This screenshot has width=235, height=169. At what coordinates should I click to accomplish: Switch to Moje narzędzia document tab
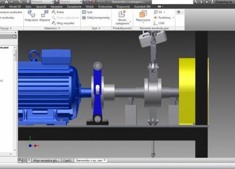click(46, 161)
